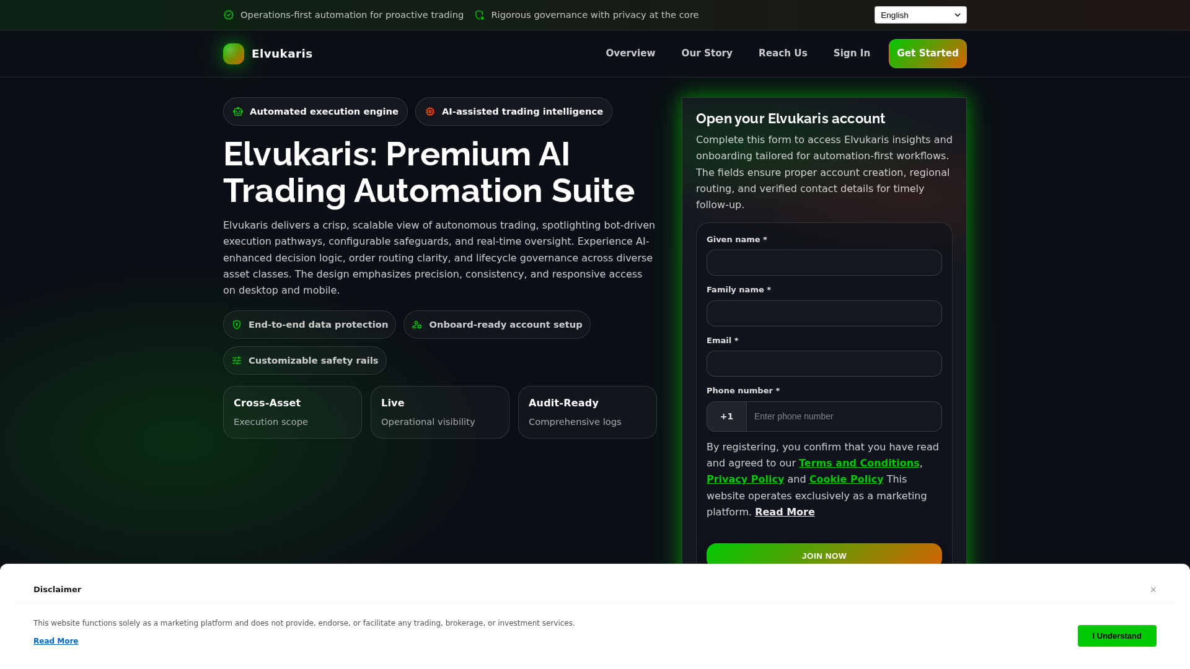Image resolution: width=1190 pixels, height=669 pixels.
Task: Click the main Elvukaris Premium AI headline
Action: (429, 172)
